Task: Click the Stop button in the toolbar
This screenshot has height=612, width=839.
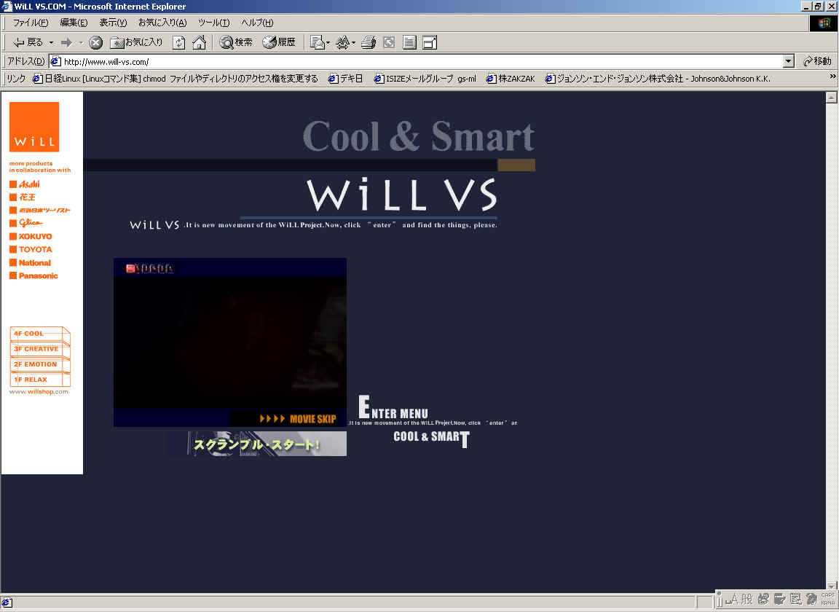Action: coord(95,43)
